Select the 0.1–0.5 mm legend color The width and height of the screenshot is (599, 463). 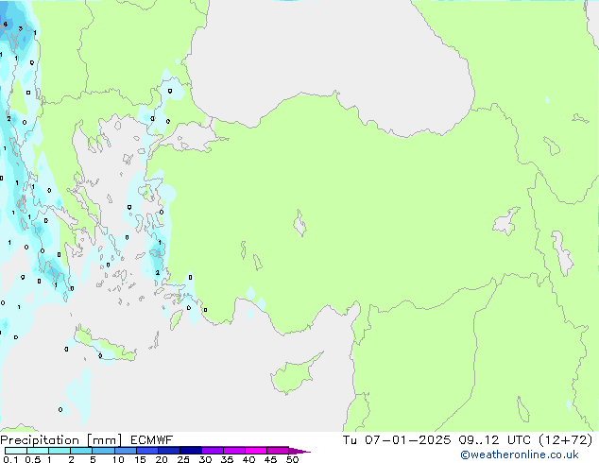tap(16, 451)
